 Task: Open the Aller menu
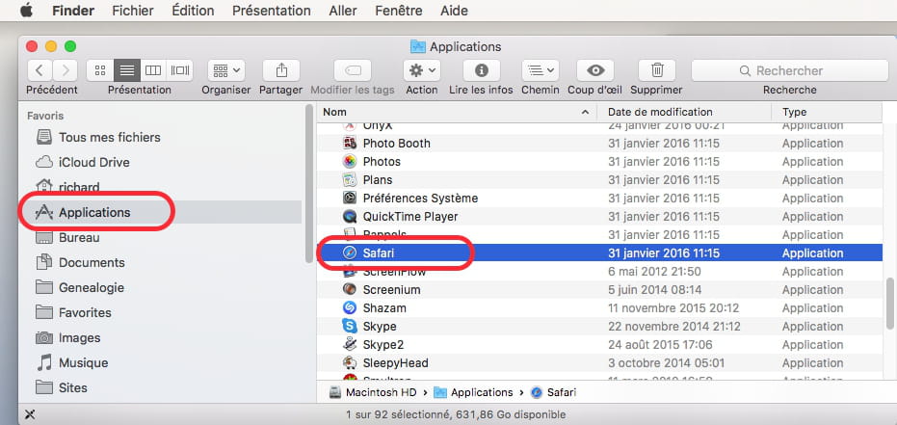tap(343, 11)
